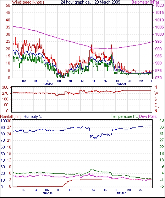Click the sunset marker under bottom chart

pos(121,193)
